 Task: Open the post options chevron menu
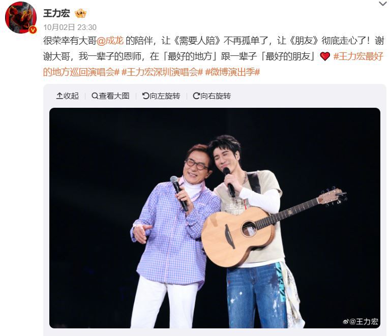pyautogui.click(x=383, y=4)
